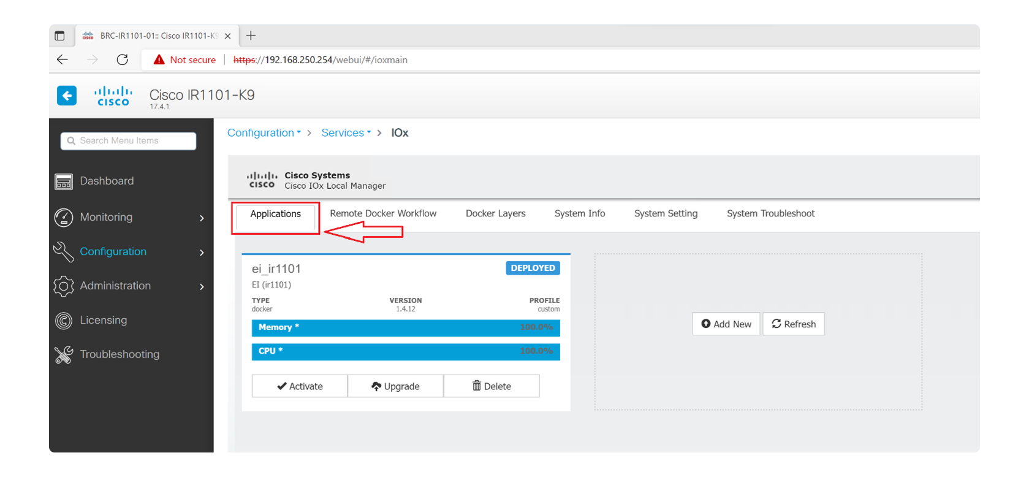The width and height of the screenshot is (1029, 477).
Task: Click the Cisco logo in header
Action: tap(113, 96)
